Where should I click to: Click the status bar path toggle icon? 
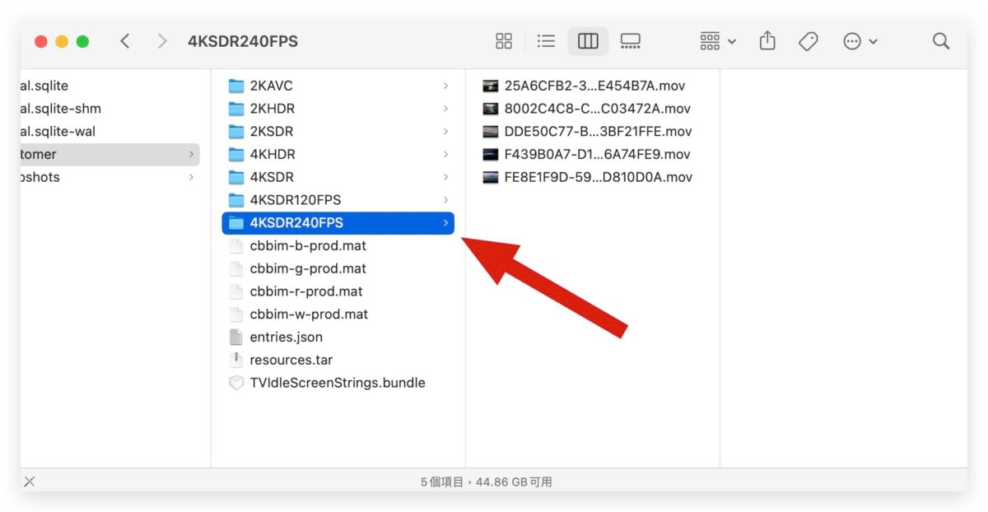30,482
